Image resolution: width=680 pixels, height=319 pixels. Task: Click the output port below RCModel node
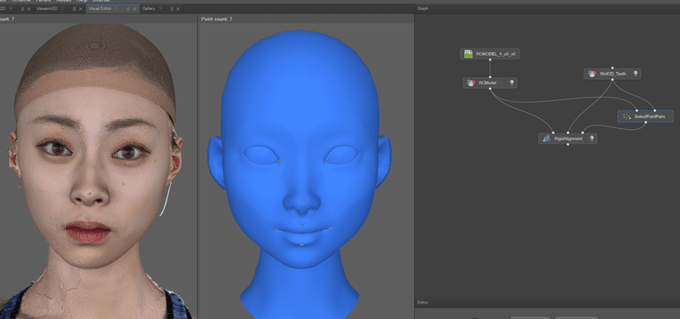pos(490,89)
